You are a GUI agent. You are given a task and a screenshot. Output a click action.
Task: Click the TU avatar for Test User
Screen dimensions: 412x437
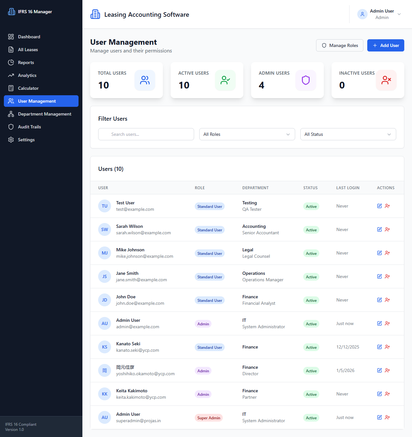[105, 206]
